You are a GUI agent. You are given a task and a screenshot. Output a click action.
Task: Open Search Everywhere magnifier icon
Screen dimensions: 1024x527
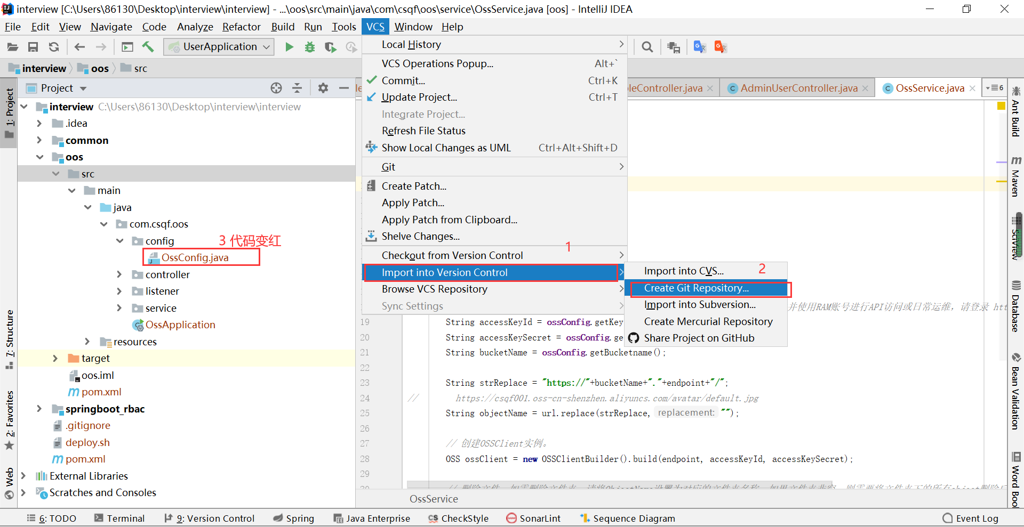[647, 47]
